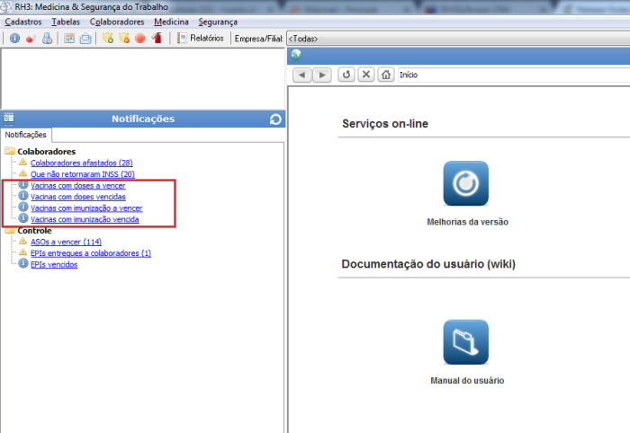The width and height of the screenshot is (630, 433).
Task: Open Melhorias da versão tile
Action: click(465, 184)
